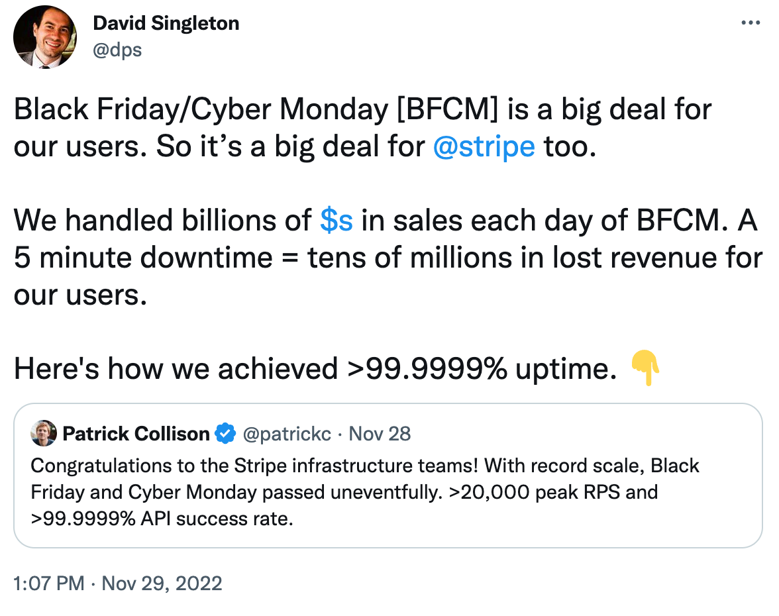Click the line 'Here's how we achieved >99.9999% uptime'

[x=315, y=368]
